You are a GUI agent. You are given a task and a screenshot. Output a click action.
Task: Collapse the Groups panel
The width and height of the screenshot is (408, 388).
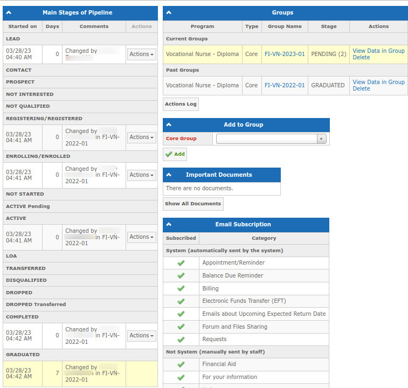point(169,12)
